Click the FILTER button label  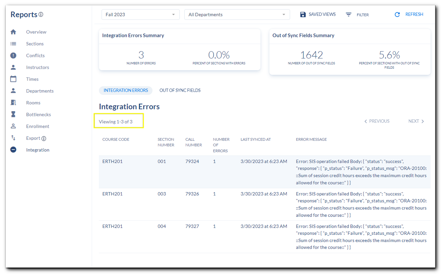[x=362, y=15]
